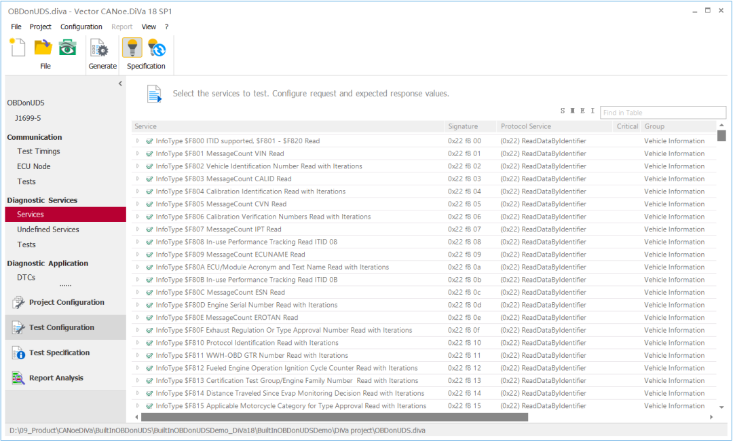Click the green eye briefcase icon
733x442 pixels.
point(67,48)
